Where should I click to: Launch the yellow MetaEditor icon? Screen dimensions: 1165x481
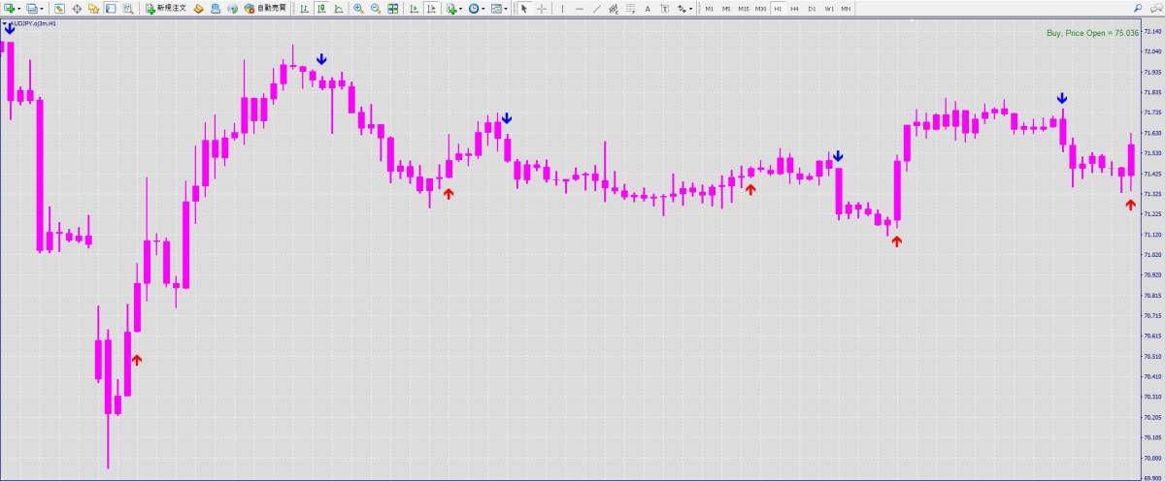[x=198, y=9]
